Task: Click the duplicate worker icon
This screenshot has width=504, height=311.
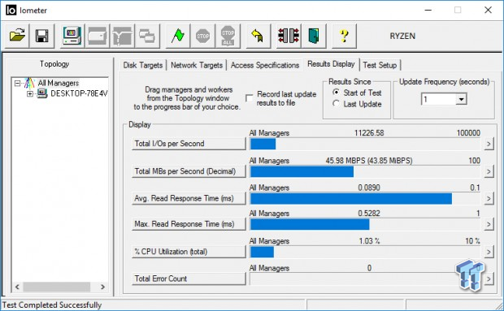Action: coord(147,36)
